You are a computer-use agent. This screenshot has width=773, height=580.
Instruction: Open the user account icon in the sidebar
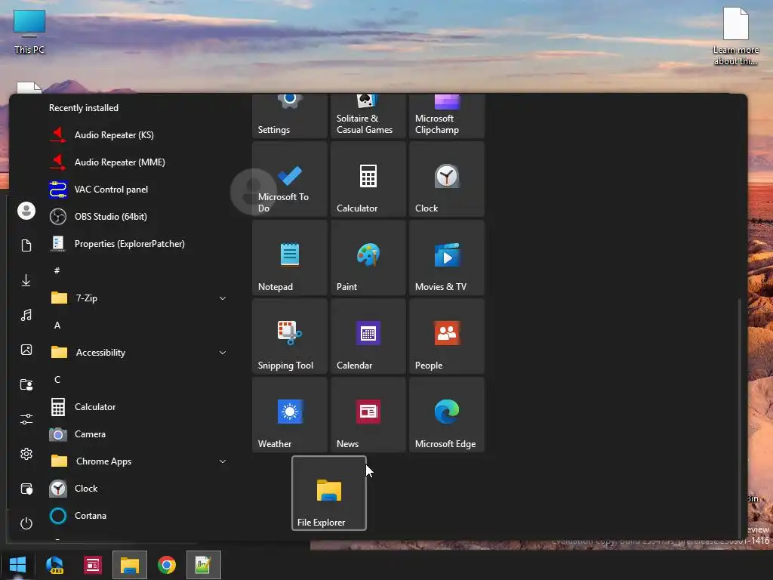26,211
